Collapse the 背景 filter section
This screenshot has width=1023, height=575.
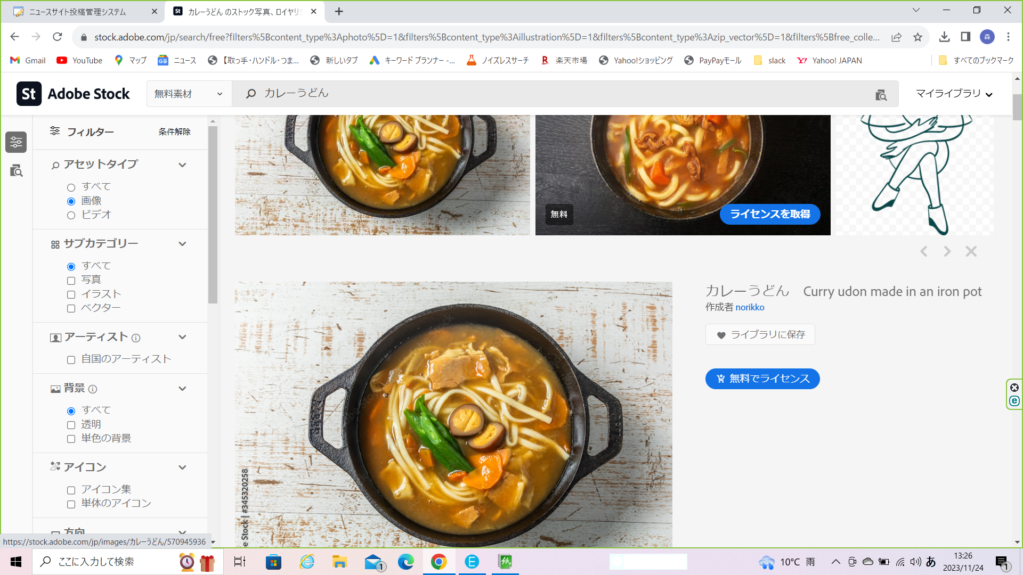(182, 389)
